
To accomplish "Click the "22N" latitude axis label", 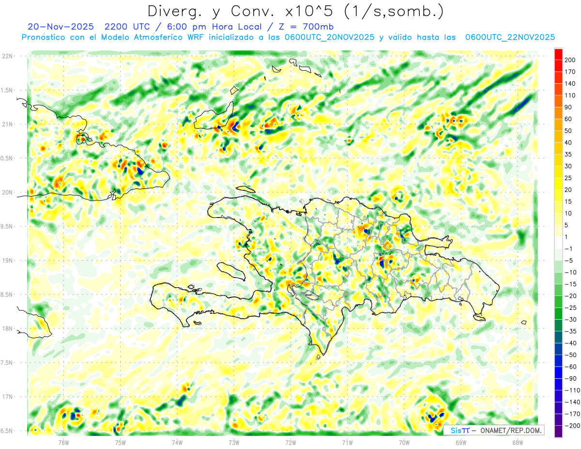I will coord(7,56).
